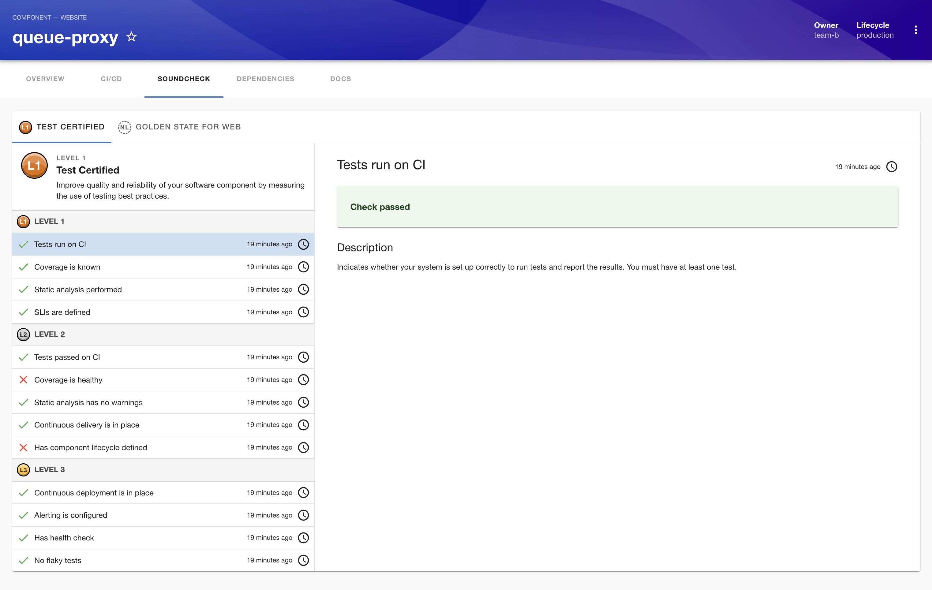Star the queue-proxy component as favorite

pos(132,37)
